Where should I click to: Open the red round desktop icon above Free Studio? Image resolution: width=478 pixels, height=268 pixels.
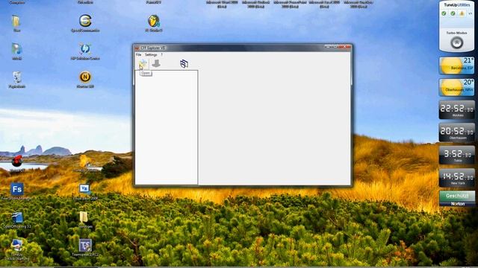[17, 161]
